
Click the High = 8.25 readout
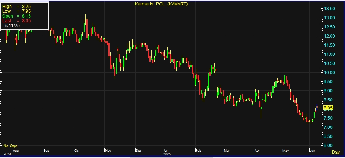16,7
